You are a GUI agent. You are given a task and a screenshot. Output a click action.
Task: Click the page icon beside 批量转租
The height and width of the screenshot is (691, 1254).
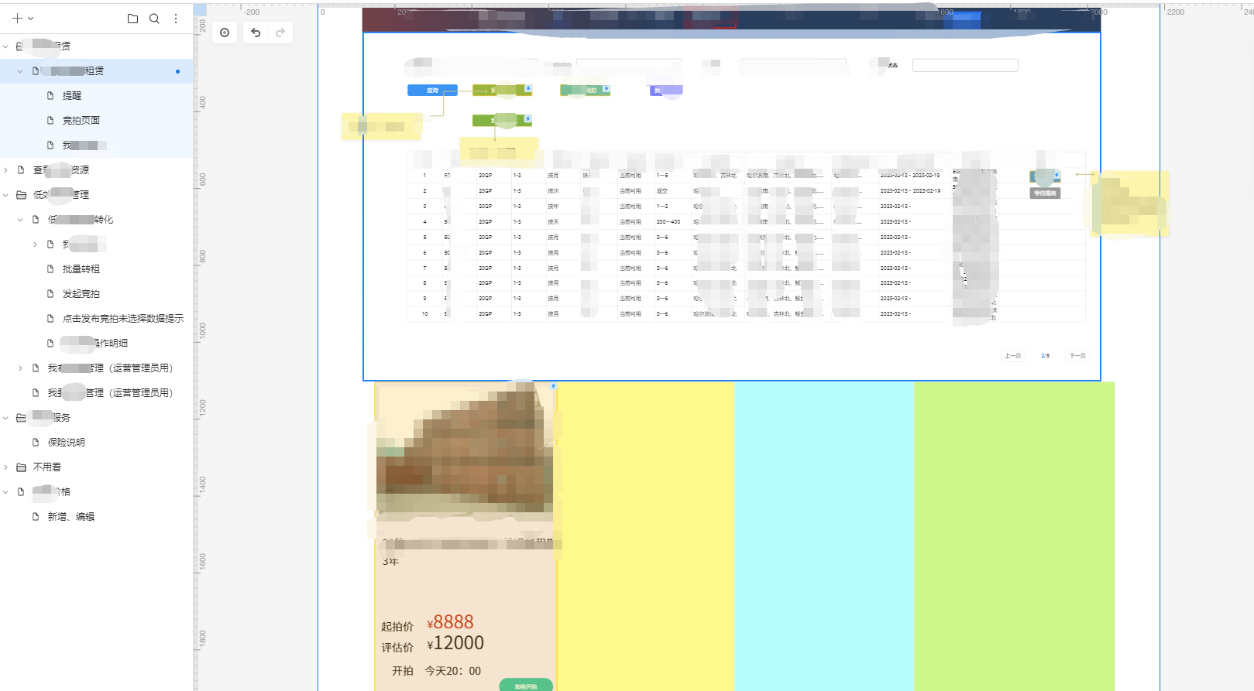(x=50, y=269)
